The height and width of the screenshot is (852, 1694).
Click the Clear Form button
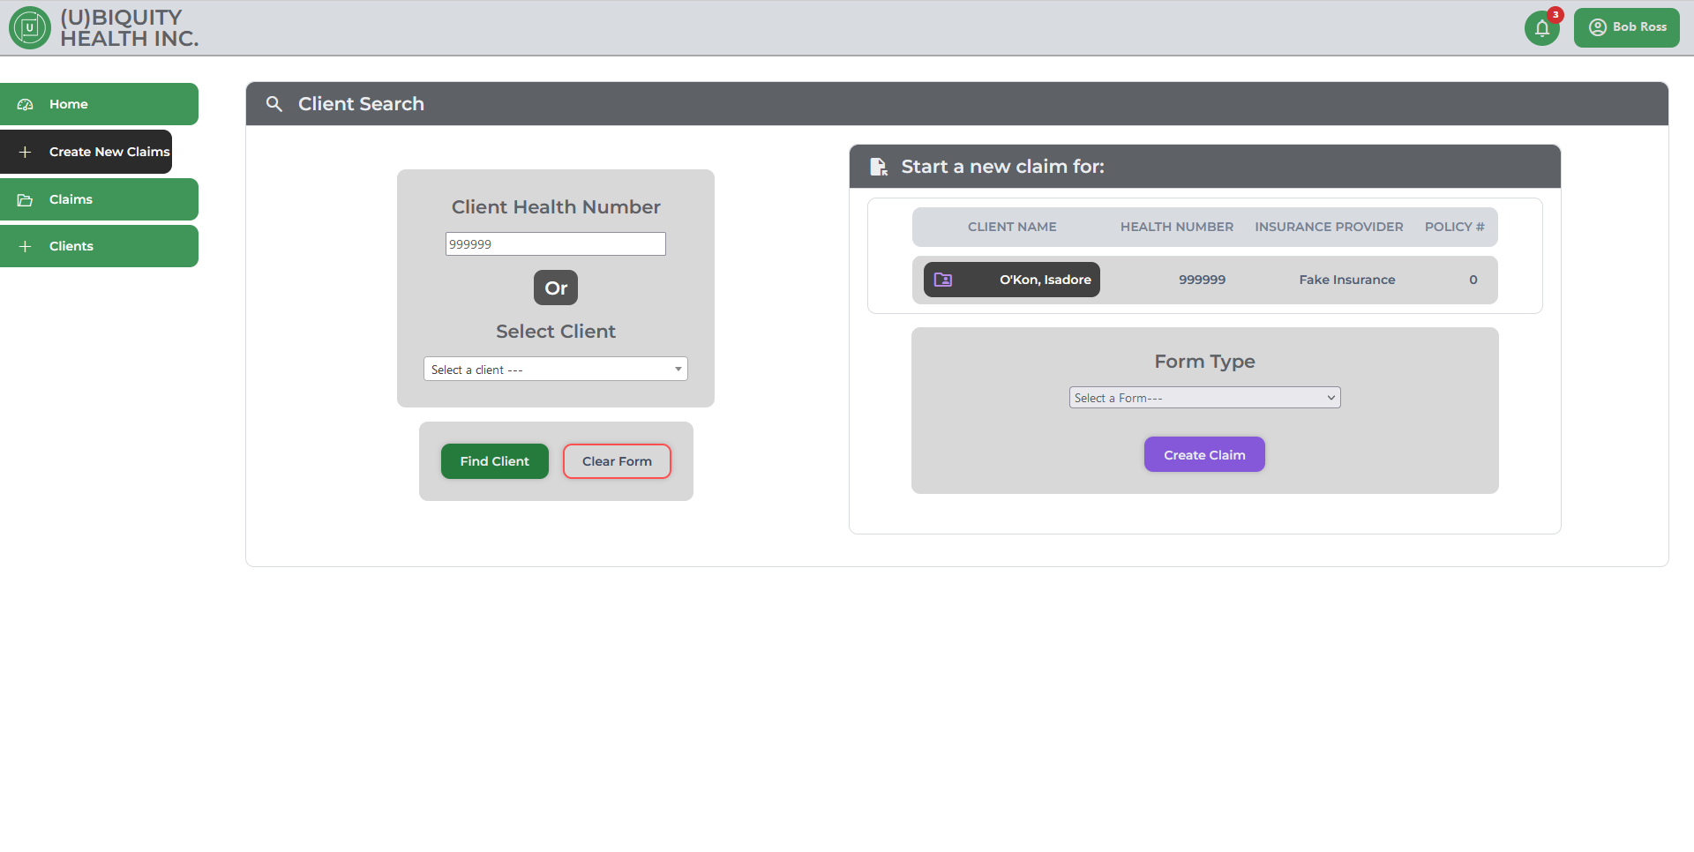[x=617, y=461]
